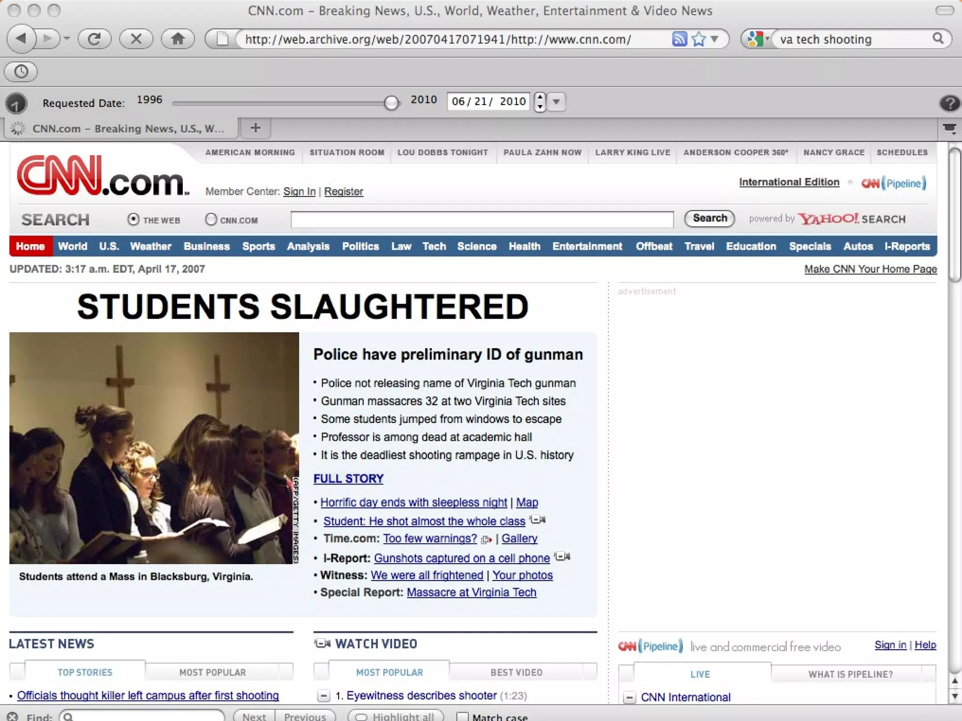Click the requested date timeline slider handle
Screen dimensions: 962x721
[391, 102]
